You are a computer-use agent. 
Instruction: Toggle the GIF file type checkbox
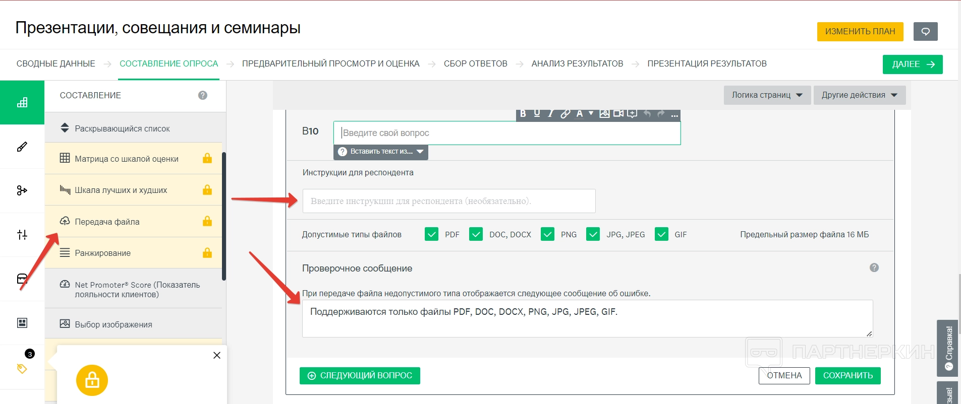tap(661, 234)
